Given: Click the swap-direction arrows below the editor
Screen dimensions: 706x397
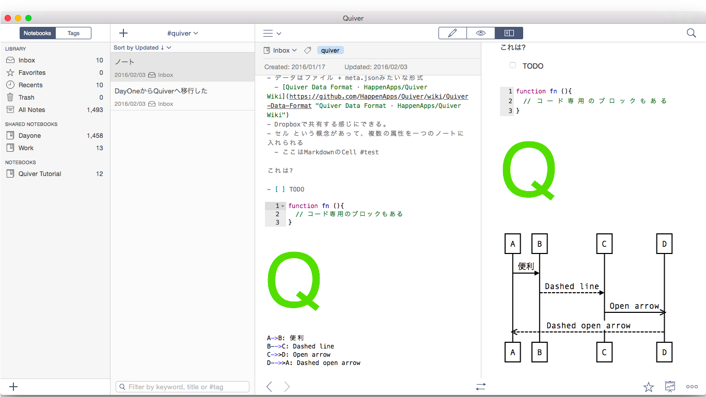Looking at the screenshot, I should [480, 386].
